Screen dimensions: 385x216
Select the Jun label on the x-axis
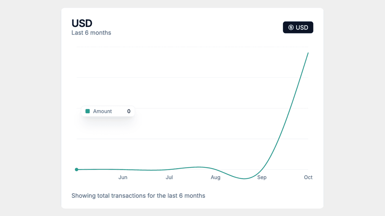123,177
